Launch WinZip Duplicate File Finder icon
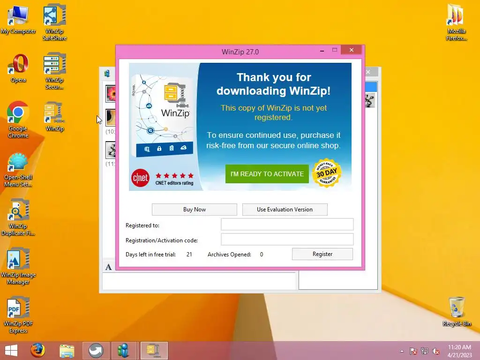Image resolution: width=480 pixels, height=360 pixels. (x=18, y=217)
